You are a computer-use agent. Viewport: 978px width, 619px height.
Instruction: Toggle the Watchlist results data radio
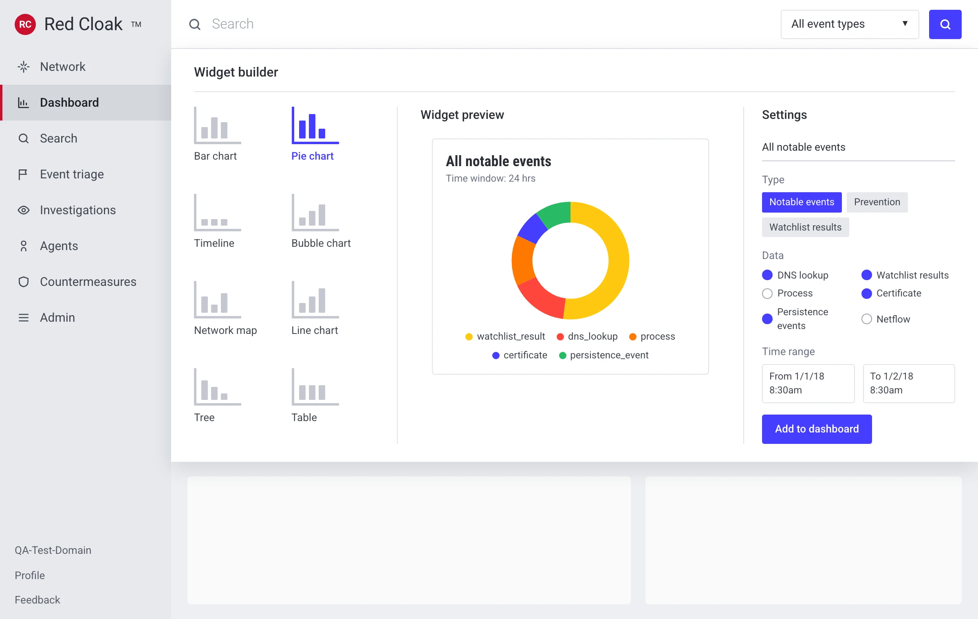pyautogui.click(x=867, y=275)
